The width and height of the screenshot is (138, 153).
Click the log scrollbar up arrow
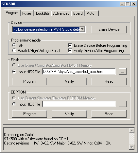click(132, 130)
